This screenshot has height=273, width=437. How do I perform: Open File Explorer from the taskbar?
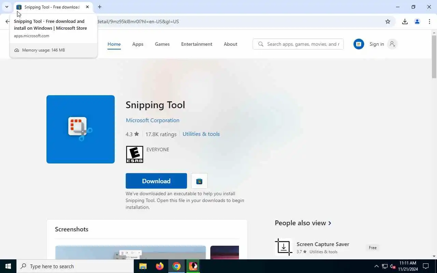tap(143, 266)
